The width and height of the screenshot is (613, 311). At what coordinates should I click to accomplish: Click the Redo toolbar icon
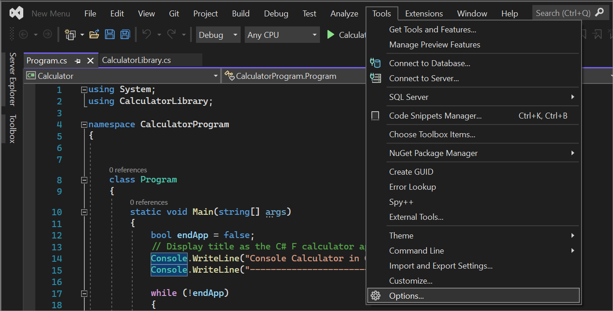coord(171,35)
